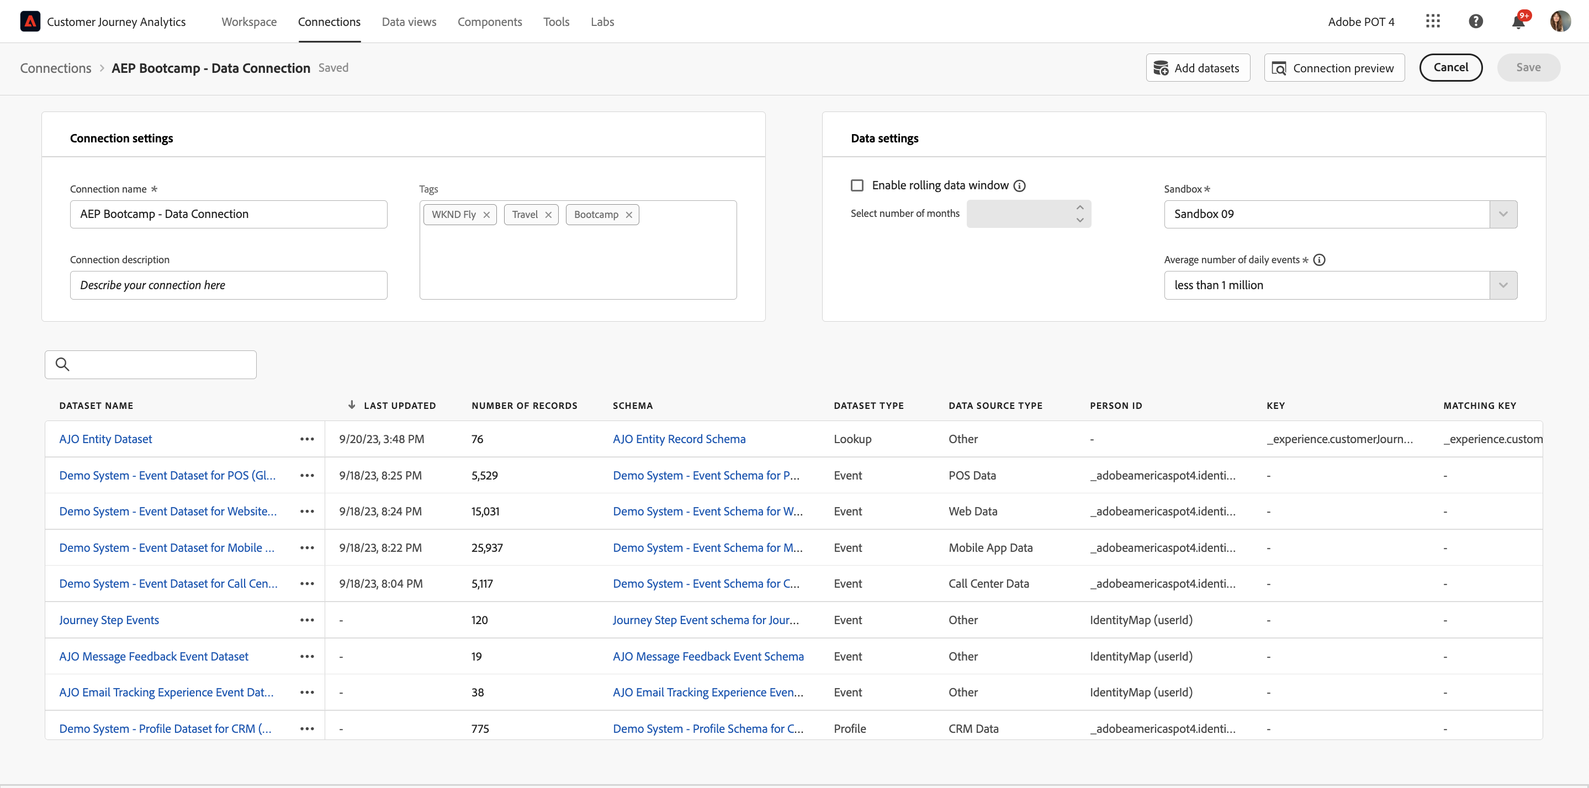The image size is (1589, 788).
Task: Open the help question mark icon
Action: coord(1475,22)
